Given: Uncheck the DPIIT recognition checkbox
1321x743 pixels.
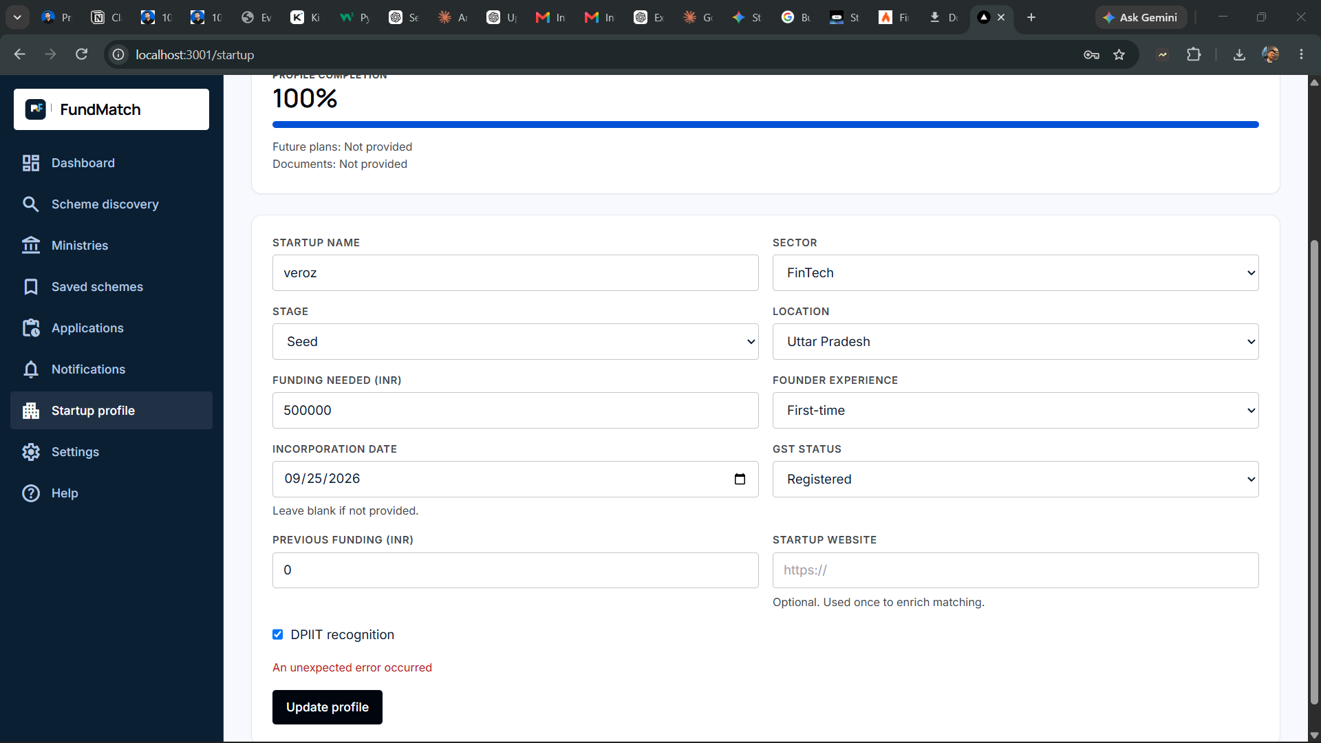Looking at the screenshot, I should click(x=278, y=634).
